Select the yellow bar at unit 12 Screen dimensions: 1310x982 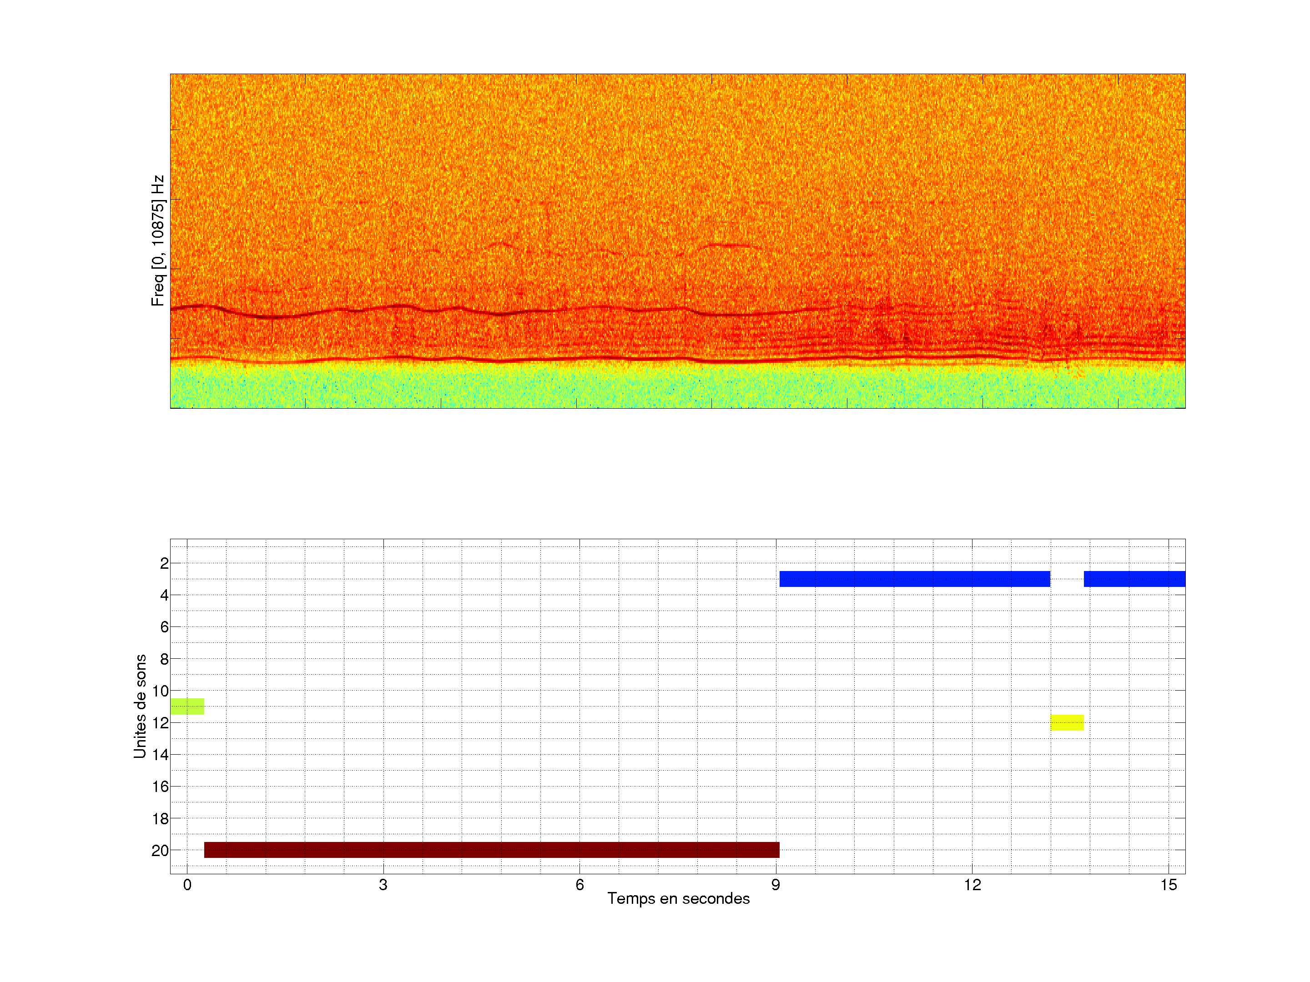pyautogui.click(x=1067, y=722)
